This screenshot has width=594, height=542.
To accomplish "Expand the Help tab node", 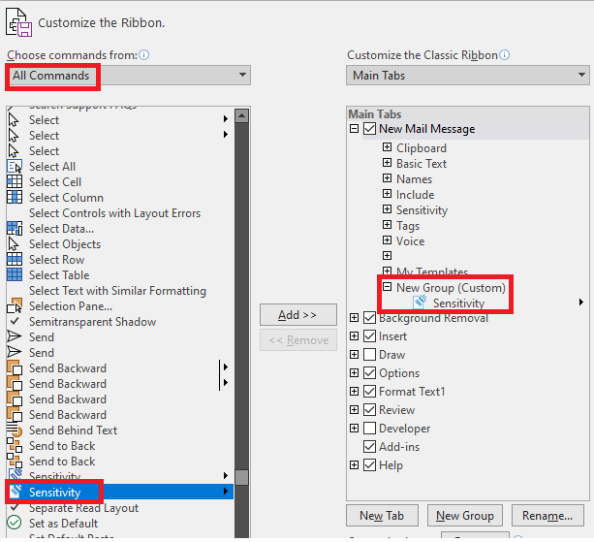I will pyautogui.click(x=354, y=465).
